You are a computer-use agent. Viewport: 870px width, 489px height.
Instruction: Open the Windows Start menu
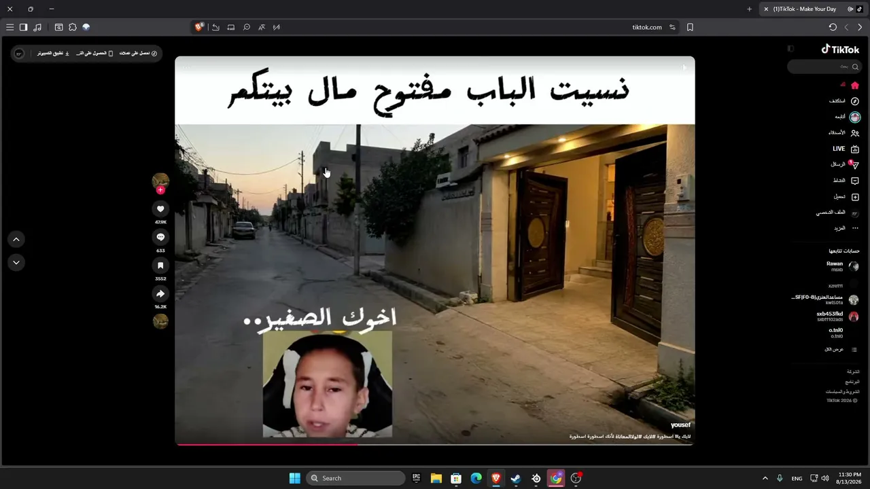pos(295,478)
